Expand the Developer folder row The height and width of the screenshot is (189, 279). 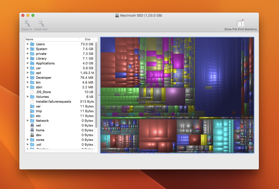28,77
